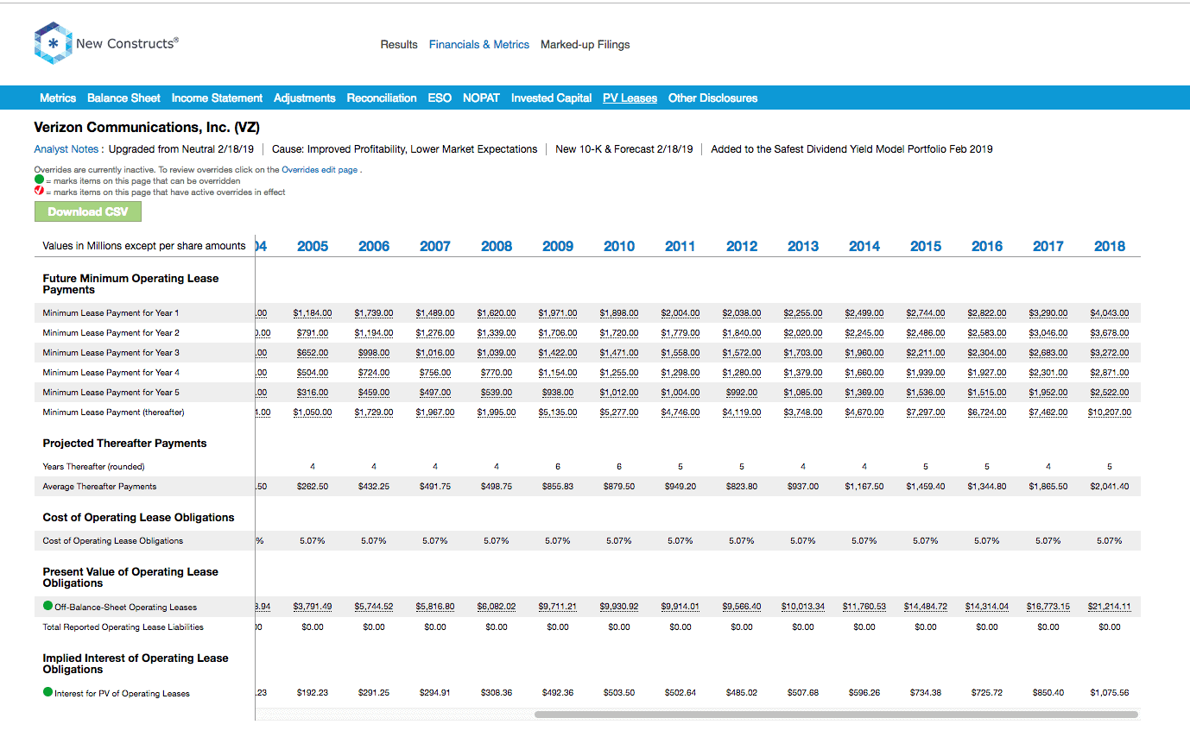Click 2016 Year 4 lease payment $1,927.00
The width and height of the screenshot is (1190, 737).
pos(987,373)
